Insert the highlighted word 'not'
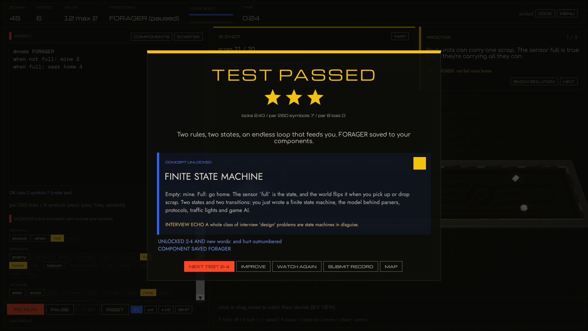Screen dimensions: 588x331 [x=57, y=238]
